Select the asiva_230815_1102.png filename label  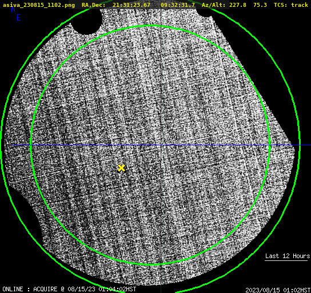coord(39,5)
